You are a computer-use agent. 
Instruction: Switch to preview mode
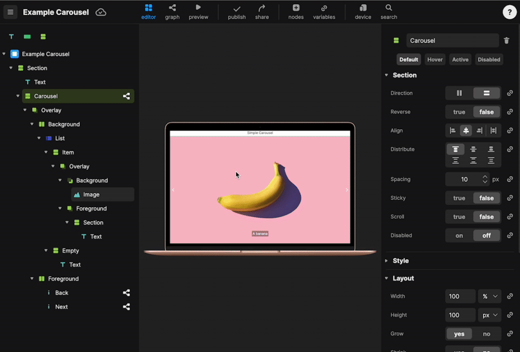[x=198, y=11]
